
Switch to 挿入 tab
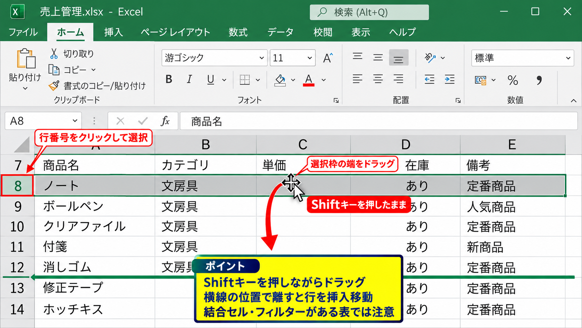[113, 32]
